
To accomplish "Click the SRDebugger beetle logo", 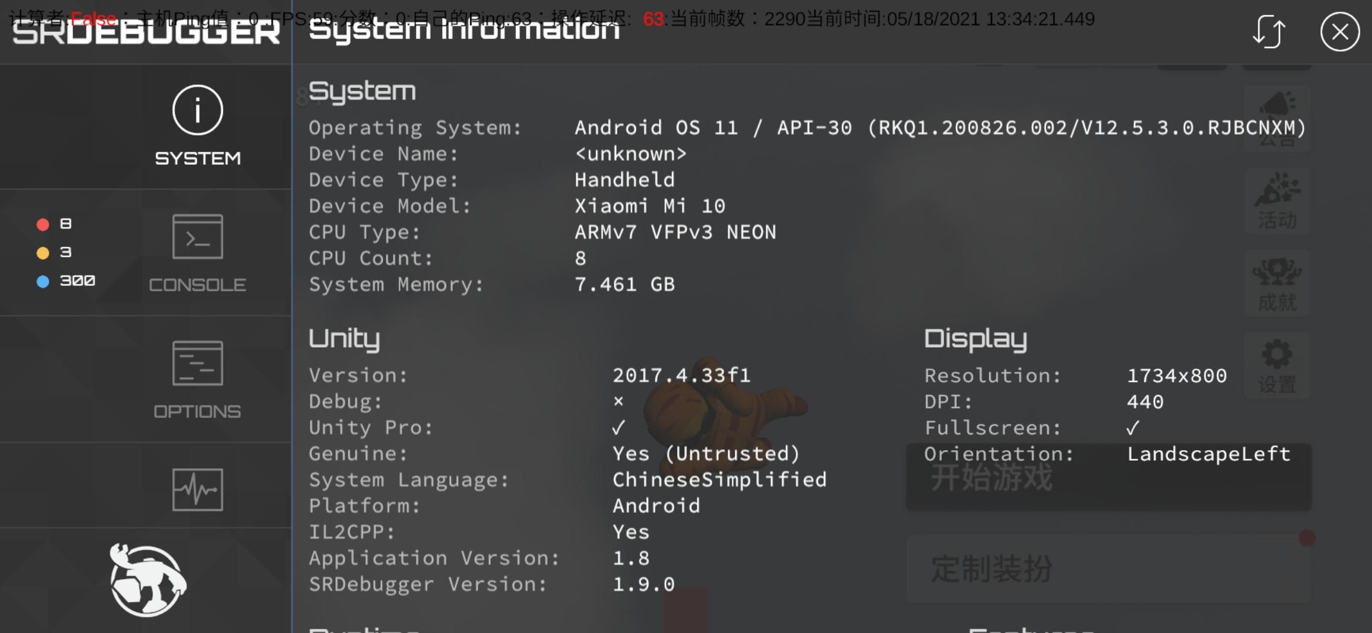I will pos(147,580).
